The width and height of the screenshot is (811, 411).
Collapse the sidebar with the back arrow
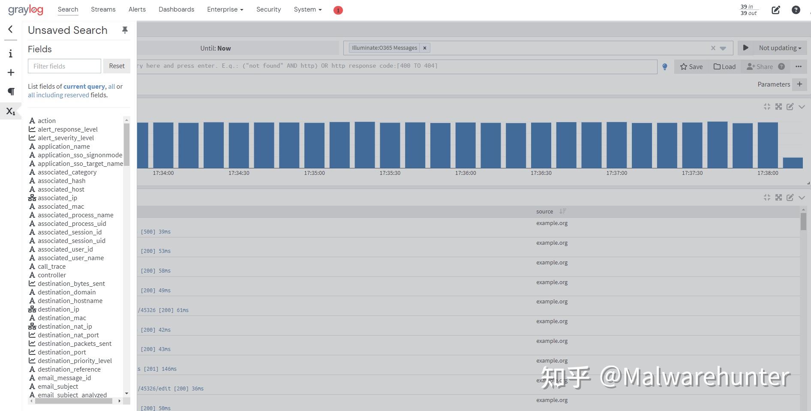coord(10,29)
